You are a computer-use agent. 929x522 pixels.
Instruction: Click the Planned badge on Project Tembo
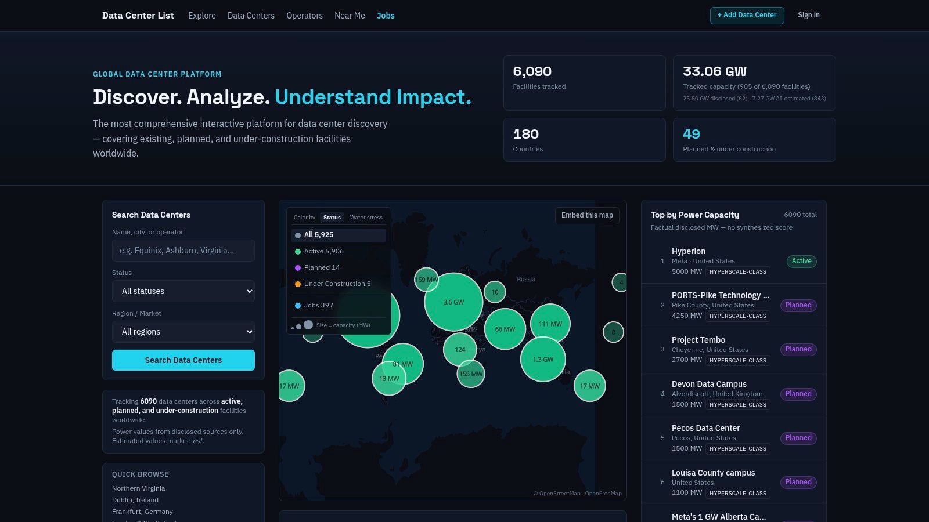(798, 349)
